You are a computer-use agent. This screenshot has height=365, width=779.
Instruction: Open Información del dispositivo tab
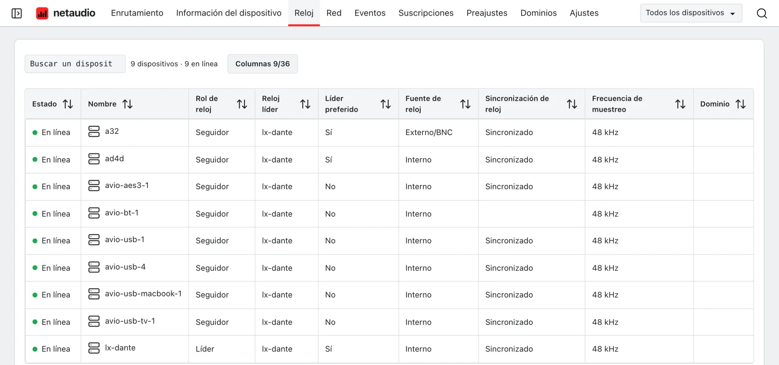point(229,13)
